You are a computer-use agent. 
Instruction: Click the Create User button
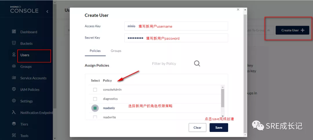point(292,30)
